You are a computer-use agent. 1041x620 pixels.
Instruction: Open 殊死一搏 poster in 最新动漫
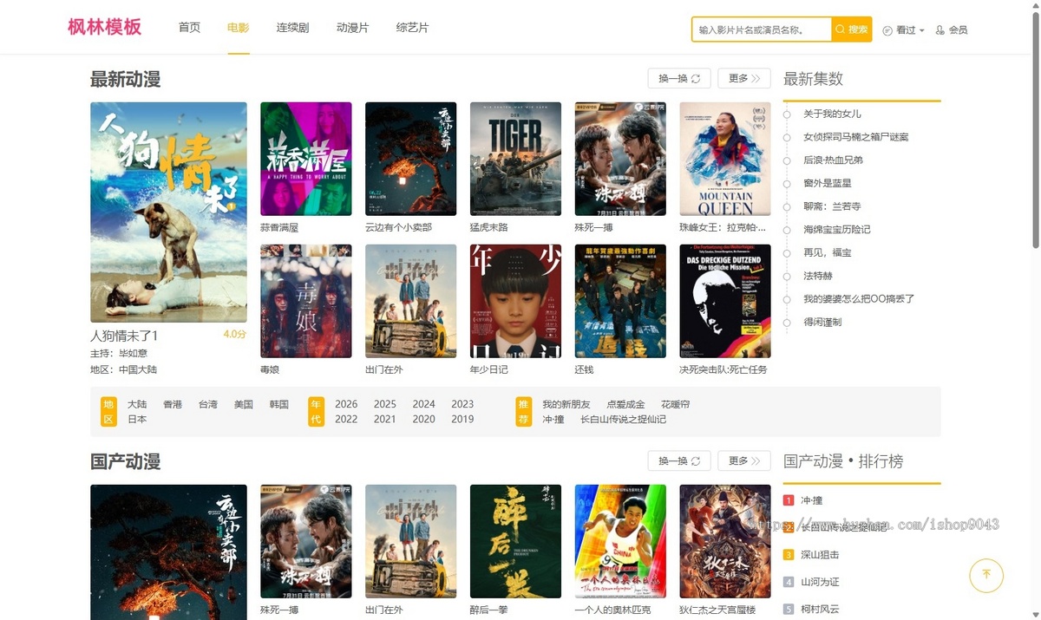click(620, 159)
